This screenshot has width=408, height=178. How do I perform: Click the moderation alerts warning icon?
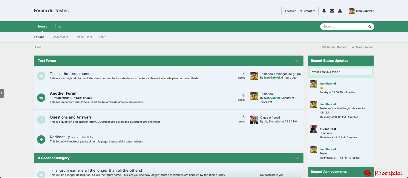click(x=340, y=11)
